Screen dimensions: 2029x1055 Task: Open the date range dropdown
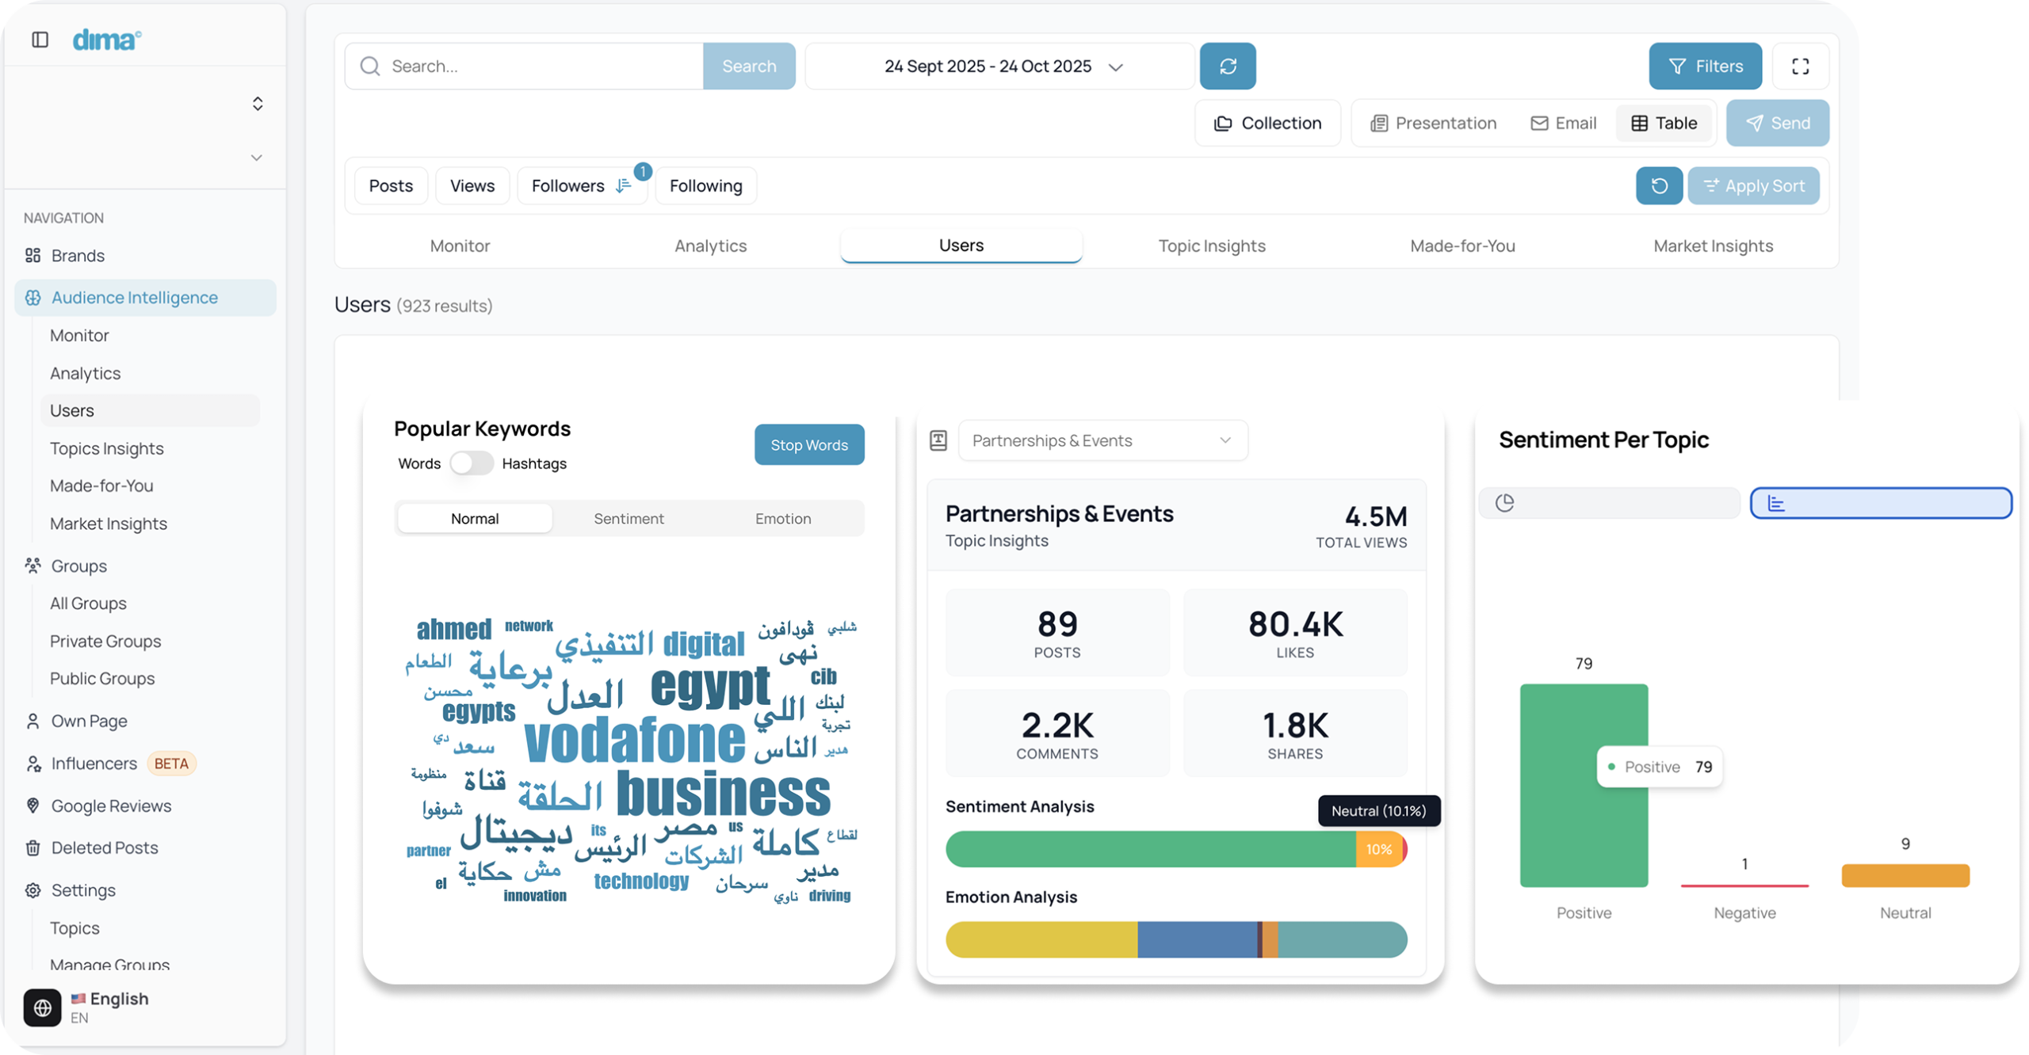[x=999, y=67]
